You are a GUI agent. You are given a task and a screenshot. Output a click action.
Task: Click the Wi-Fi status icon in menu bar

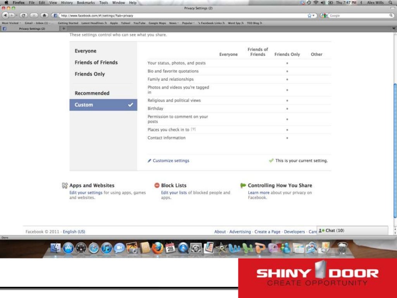pos(316,3)
